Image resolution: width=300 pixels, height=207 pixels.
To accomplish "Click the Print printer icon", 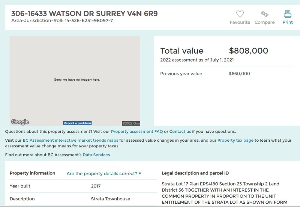I will [287, 14].
